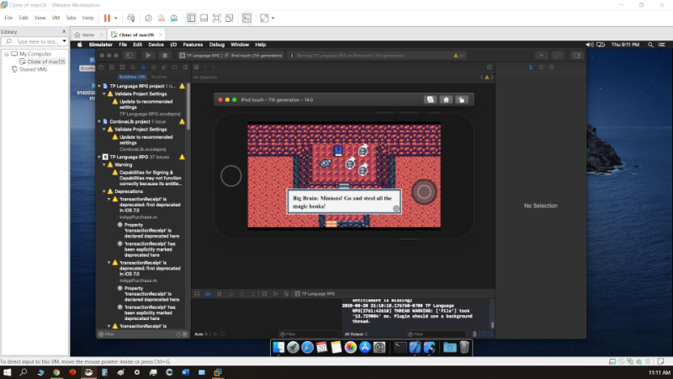The width and height of the screenshot is (673, 379).
Task: Open Debug Memory Graph icon
Action: pyautogui.click(x=275, y=294)
